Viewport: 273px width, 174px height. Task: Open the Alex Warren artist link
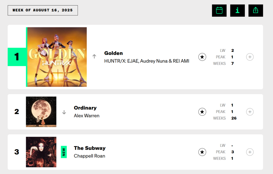click(x=86, y=116)
